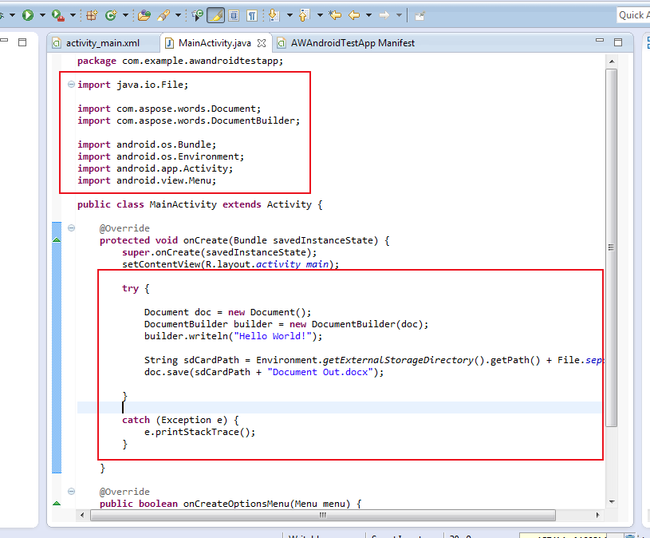650x538 pixels.
Task: Click the Quick Access search field
Action: (633, 15)
